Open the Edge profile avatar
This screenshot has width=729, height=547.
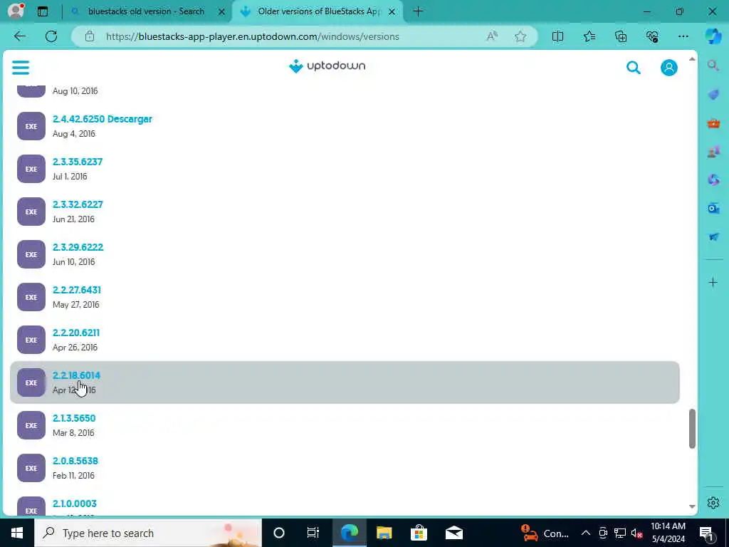tap(16, 11)
